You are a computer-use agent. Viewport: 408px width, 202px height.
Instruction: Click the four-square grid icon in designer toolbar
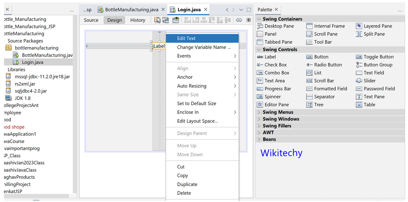tap(249, 20)
